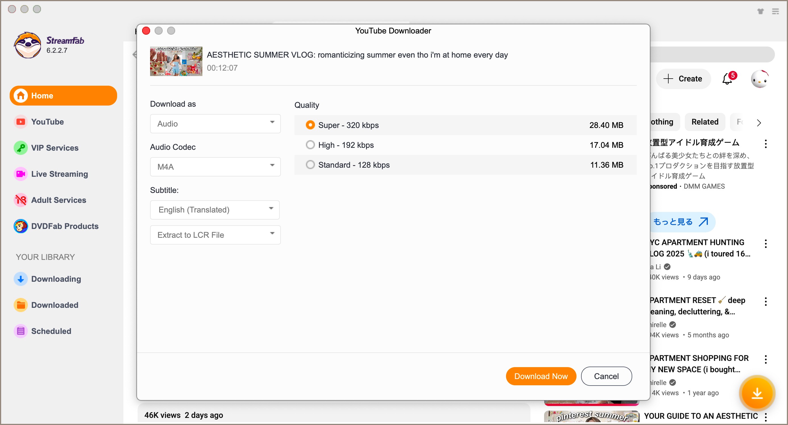Open the English (Translated) subtitle dropdown
The height and width of the screenshot is (425, 788).
pyautogui.click(x=215, y=210)
